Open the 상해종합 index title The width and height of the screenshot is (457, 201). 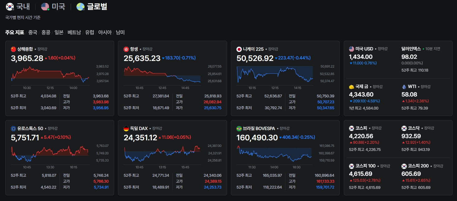coord(25,49)
